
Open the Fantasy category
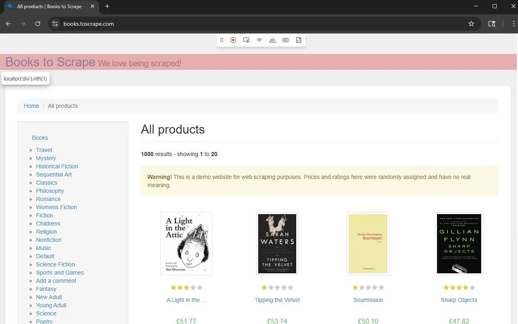point(46,289)
